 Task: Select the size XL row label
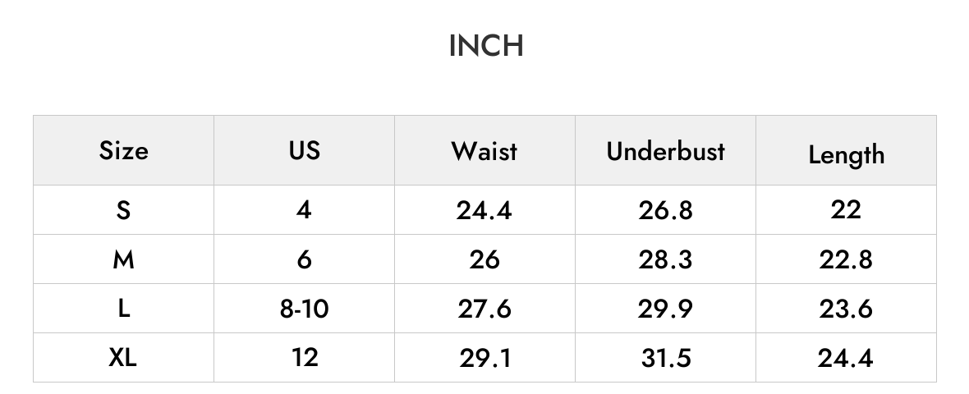tap(122, 358)
